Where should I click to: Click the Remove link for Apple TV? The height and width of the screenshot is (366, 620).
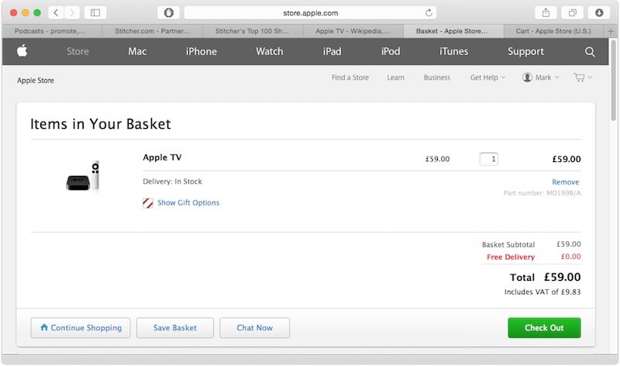pyautogui.click(x=566, y=182)
